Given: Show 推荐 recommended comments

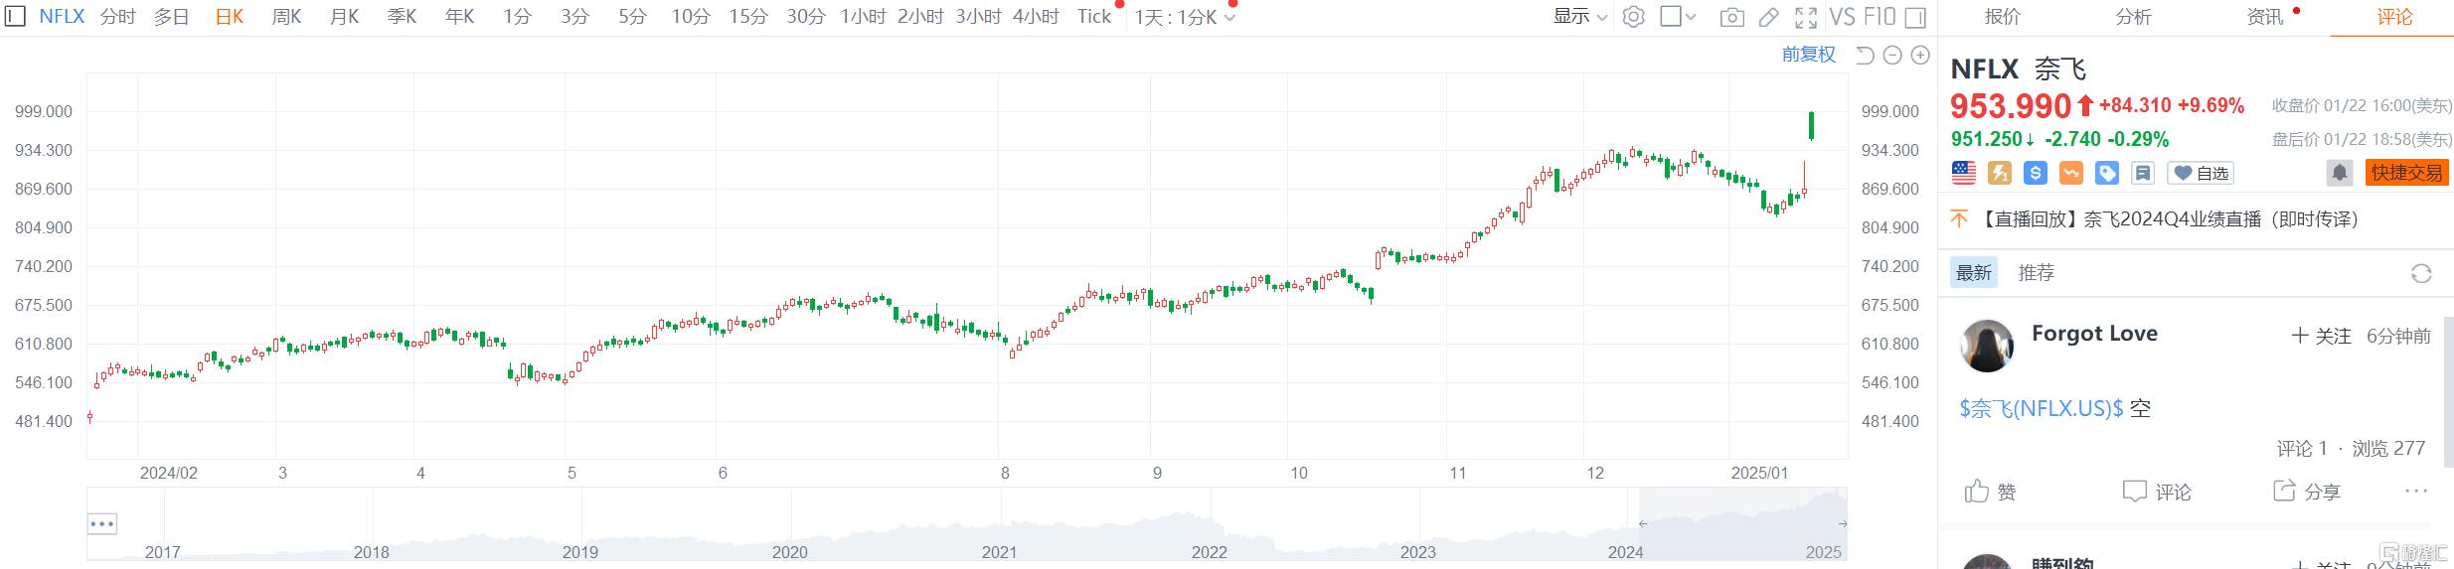Looking at the screenshot, I should 2036,272.
